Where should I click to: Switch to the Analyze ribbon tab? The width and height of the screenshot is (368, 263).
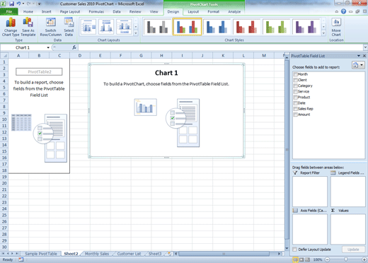234,11
